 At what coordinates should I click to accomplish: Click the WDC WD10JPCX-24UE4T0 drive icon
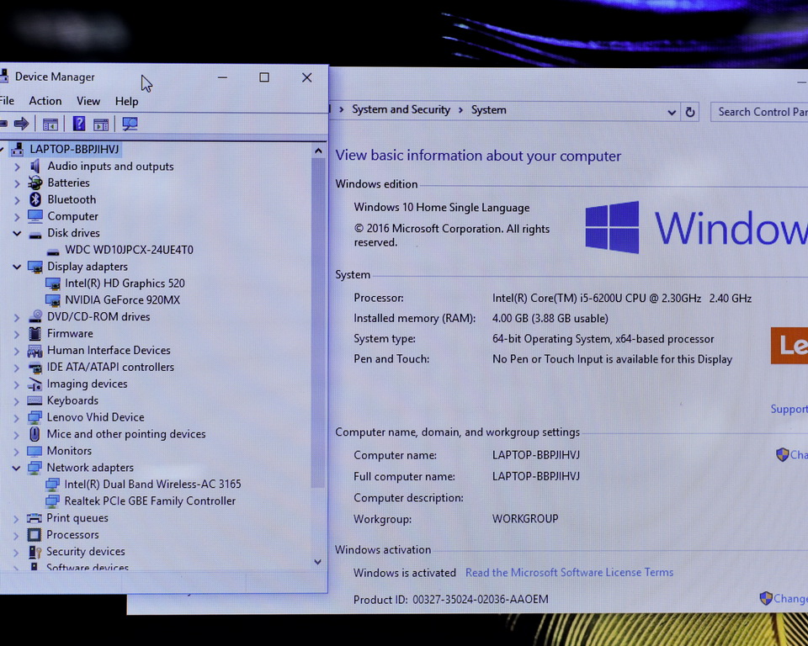(52, 252)
